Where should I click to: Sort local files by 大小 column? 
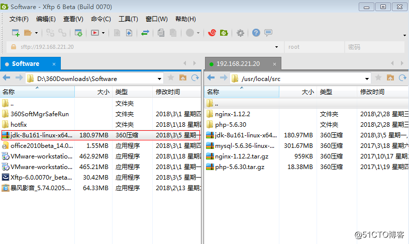pos(93,92)
